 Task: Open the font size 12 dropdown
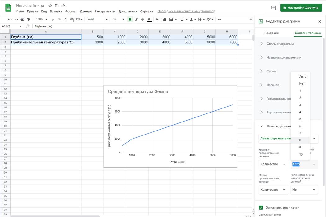click(119, 19)
